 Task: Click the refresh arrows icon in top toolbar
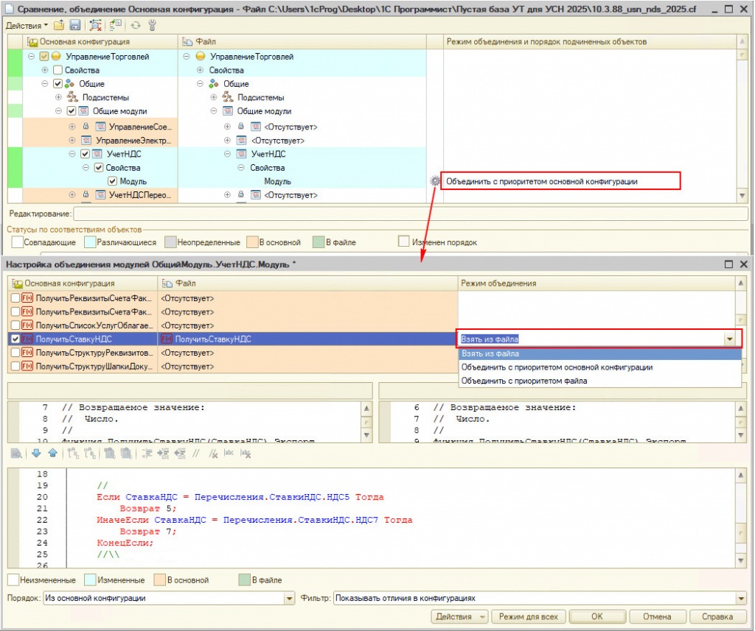click(136, 25)
